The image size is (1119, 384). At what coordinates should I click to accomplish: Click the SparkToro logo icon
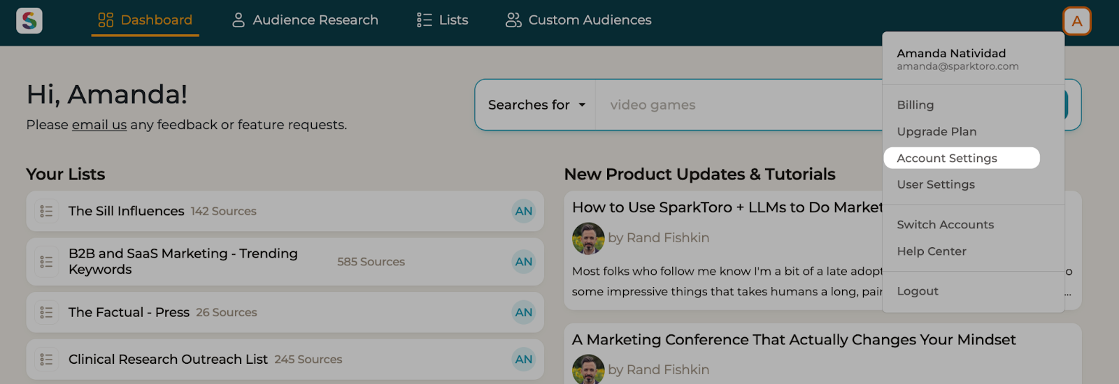[29, 21]
